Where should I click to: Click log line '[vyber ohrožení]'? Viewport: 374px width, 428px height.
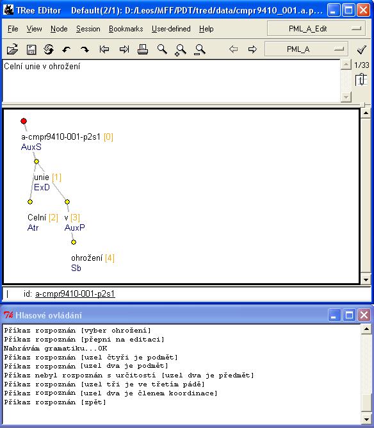pos(116,330)
